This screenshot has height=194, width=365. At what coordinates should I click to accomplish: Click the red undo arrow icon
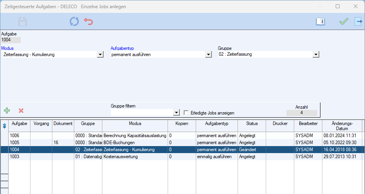coord(89,21)
